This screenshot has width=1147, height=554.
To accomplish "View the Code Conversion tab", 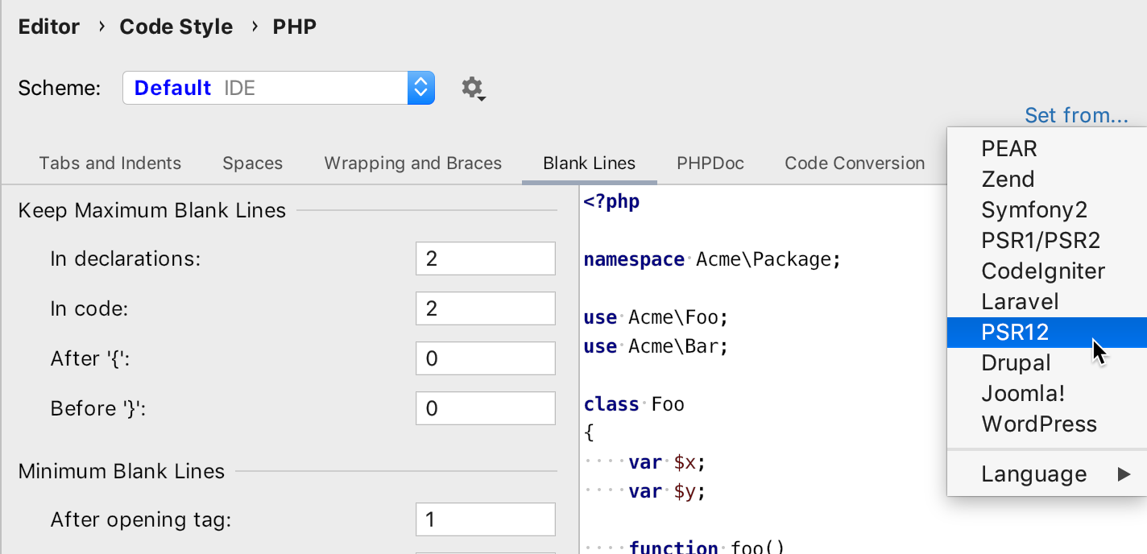I will click(854, 163).
